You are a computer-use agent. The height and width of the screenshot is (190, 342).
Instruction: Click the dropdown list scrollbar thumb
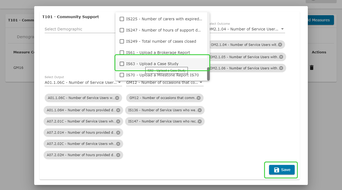pos(208,74)
